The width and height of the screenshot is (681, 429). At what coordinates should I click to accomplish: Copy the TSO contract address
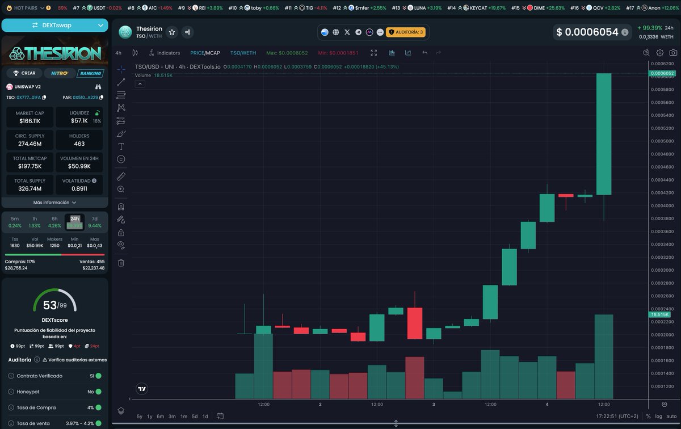click(44, 98)
